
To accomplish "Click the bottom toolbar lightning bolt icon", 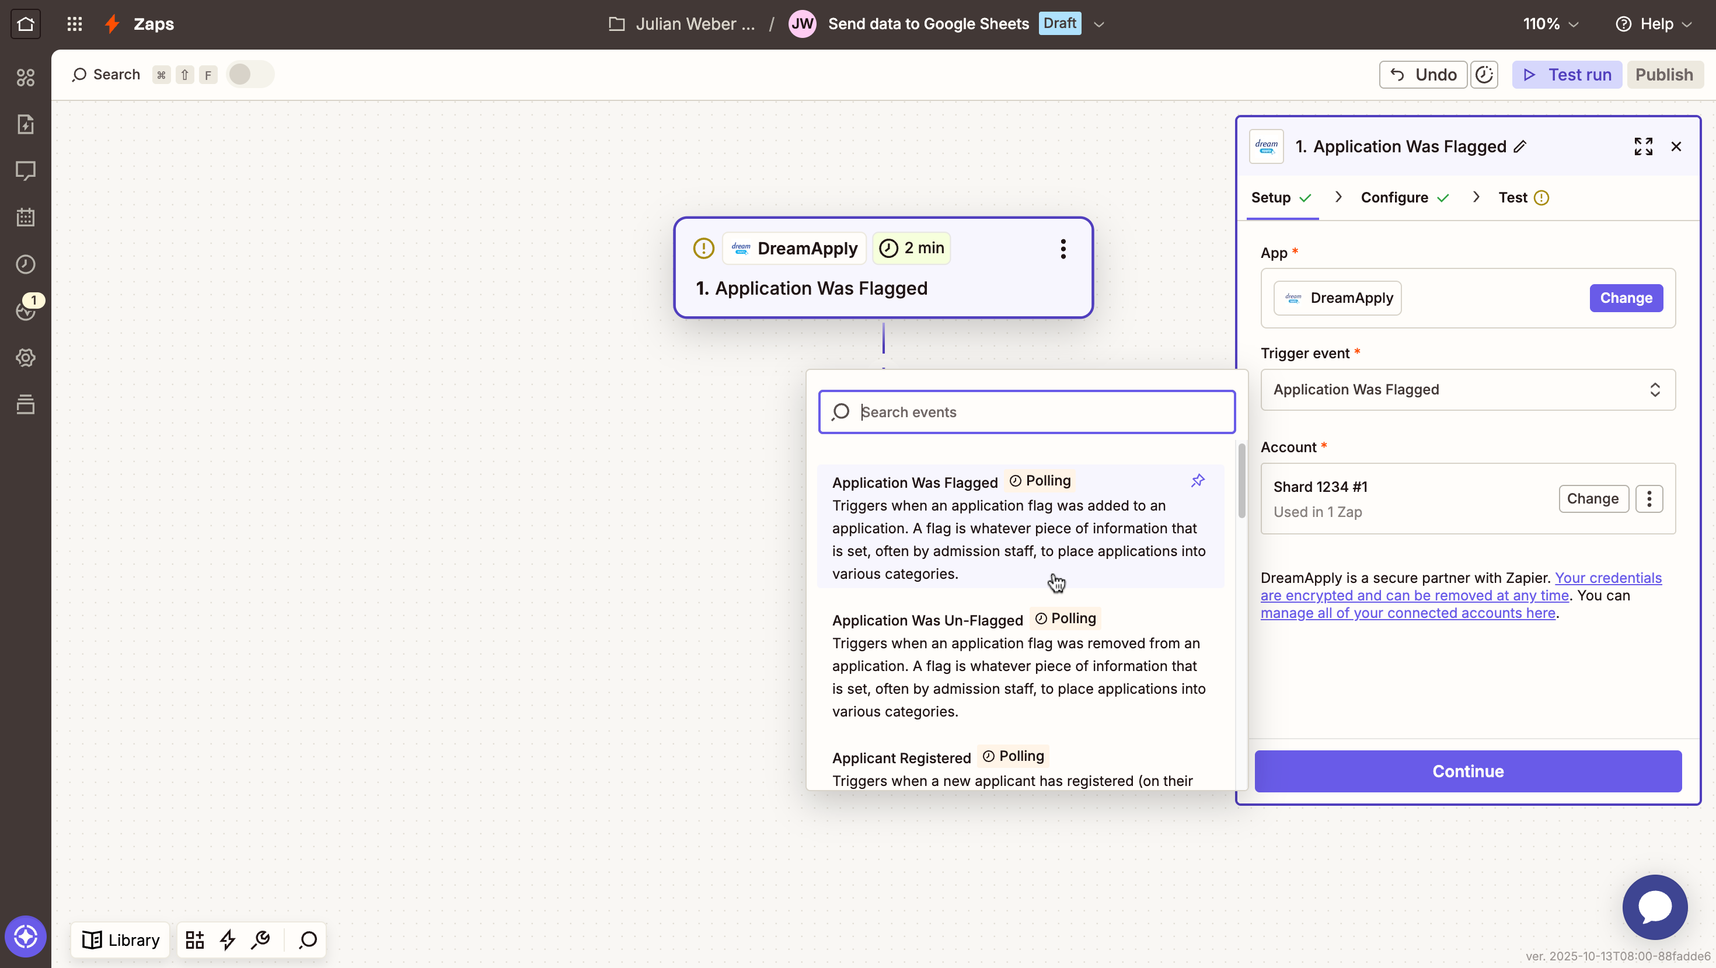I will click(x=228, y=939).
